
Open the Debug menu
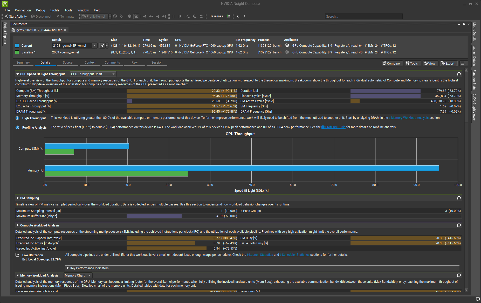point(40,10)
